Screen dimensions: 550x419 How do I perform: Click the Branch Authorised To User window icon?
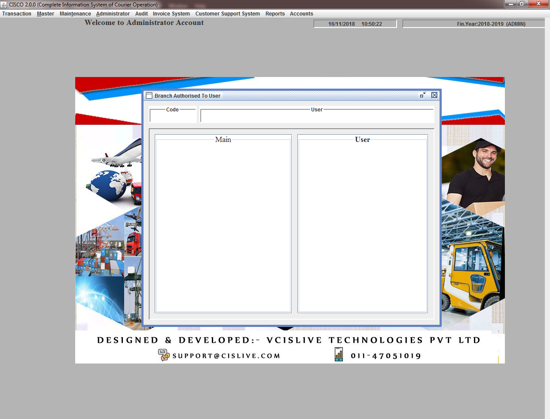click(x=149, y=96)
